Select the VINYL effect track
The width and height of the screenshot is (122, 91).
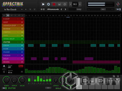click(x=13, y=35)
